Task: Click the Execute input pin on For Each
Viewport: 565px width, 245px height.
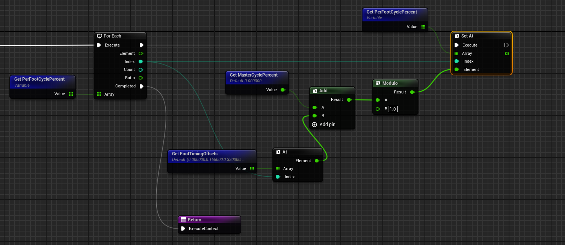Action: (99, 45)
